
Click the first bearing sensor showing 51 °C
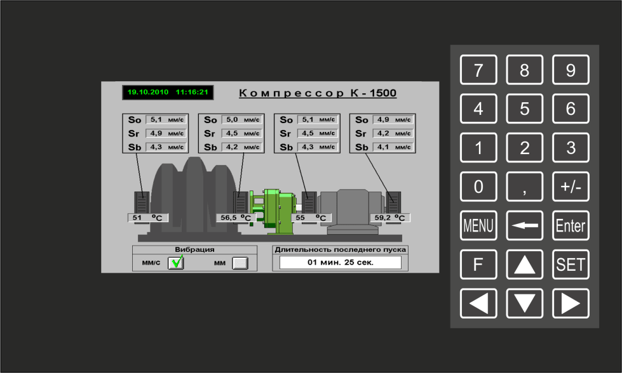point(142,202)
